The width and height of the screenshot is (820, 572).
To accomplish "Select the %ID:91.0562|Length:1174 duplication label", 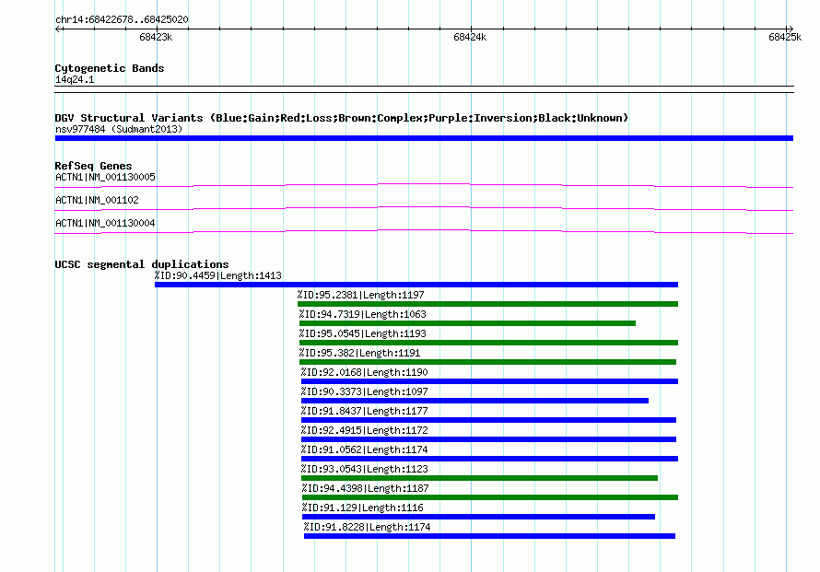I will (x=365, y=449).
